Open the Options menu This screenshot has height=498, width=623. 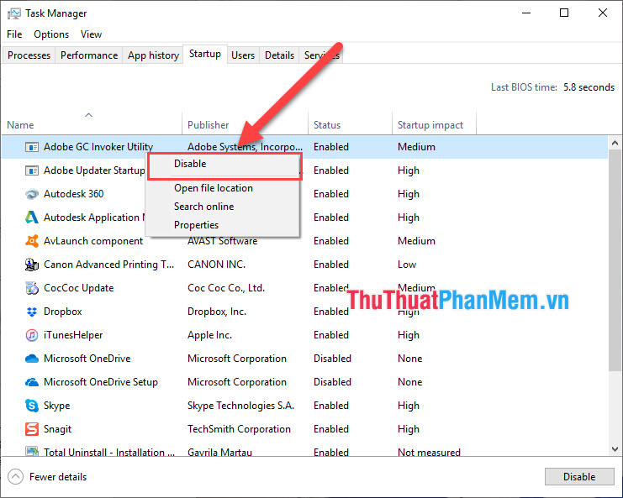coord(51,34)
